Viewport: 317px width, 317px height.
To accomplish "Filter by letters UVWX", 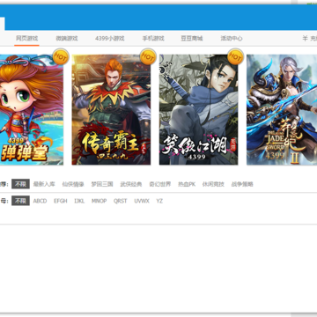I will (142, 201).
